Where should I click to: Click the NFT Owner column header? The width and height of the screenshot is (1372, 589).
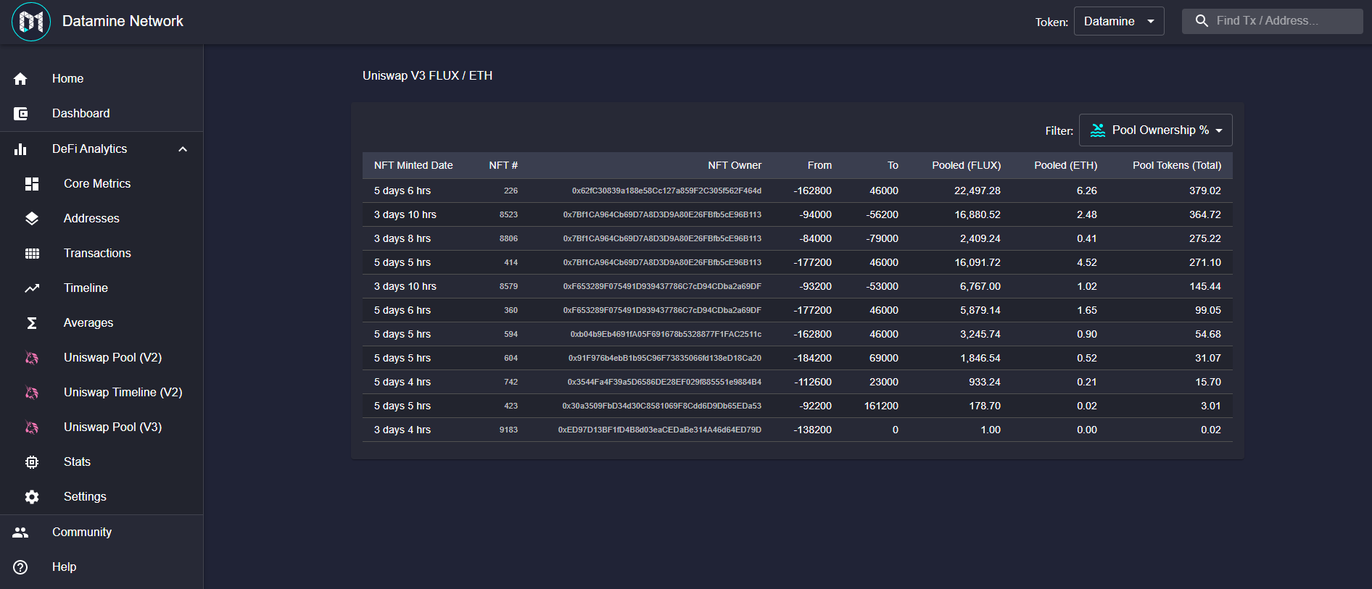tap(735, 165)
